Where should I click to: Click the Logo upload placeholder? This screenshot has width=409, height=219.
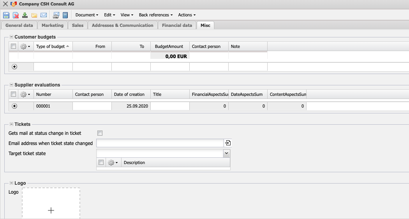pos(51,204)
